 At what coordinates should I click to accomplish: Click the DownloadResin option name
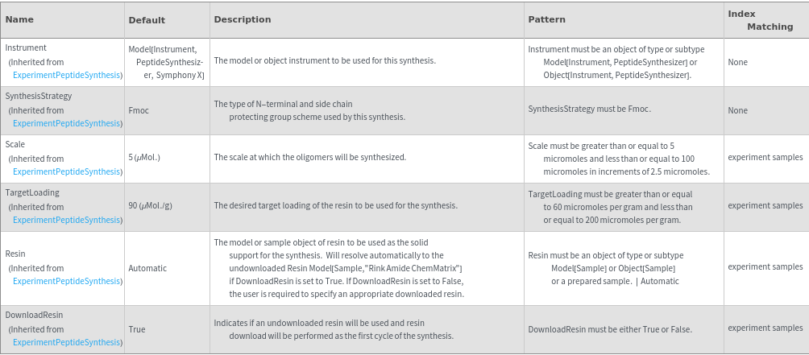34,315
